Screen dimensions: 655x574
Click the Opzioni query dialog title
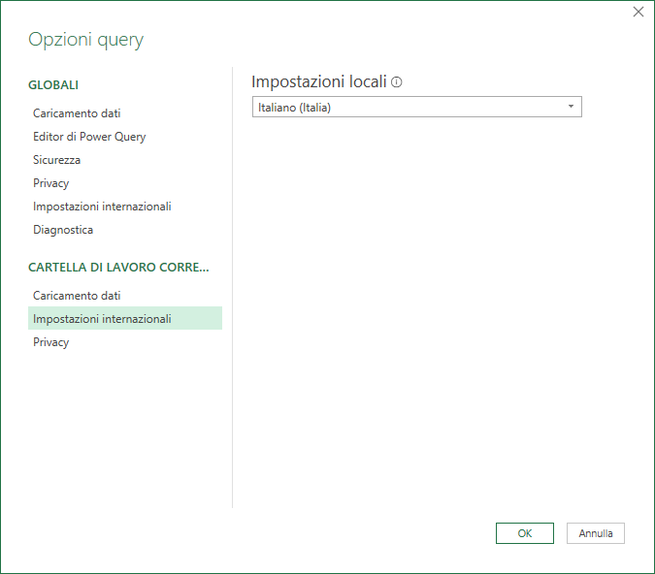(x=86, y=40)
